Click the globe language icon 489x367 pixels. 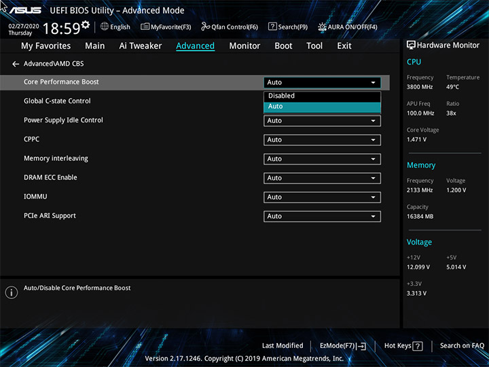105,27
